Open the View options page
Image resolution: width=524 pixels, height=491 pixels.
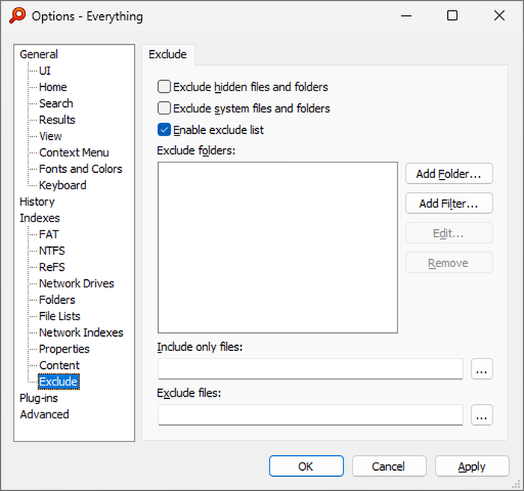tap(50, 136)
